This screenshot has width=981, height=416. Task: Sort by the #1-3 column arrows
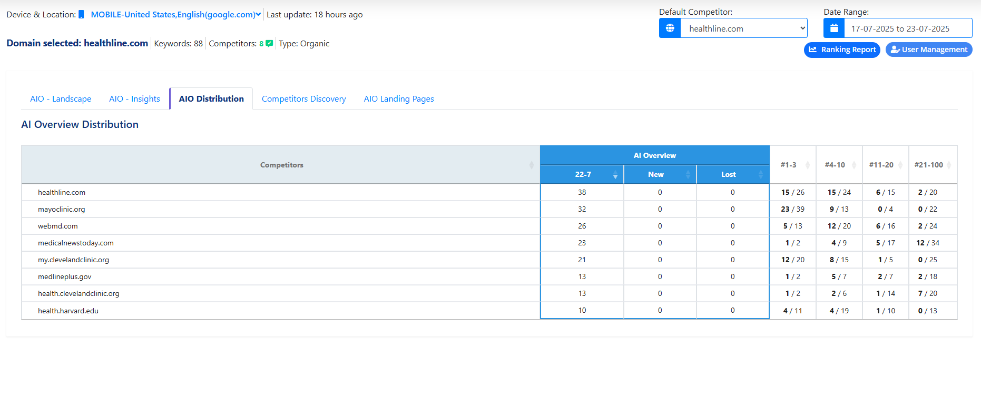(808, 165)
